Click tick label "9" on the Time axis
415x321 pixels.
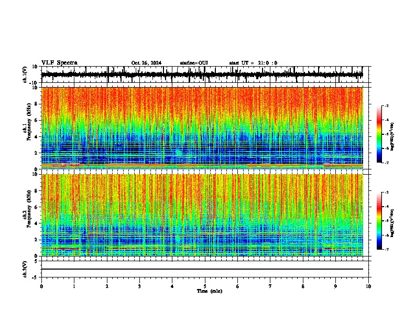[335, 286]
